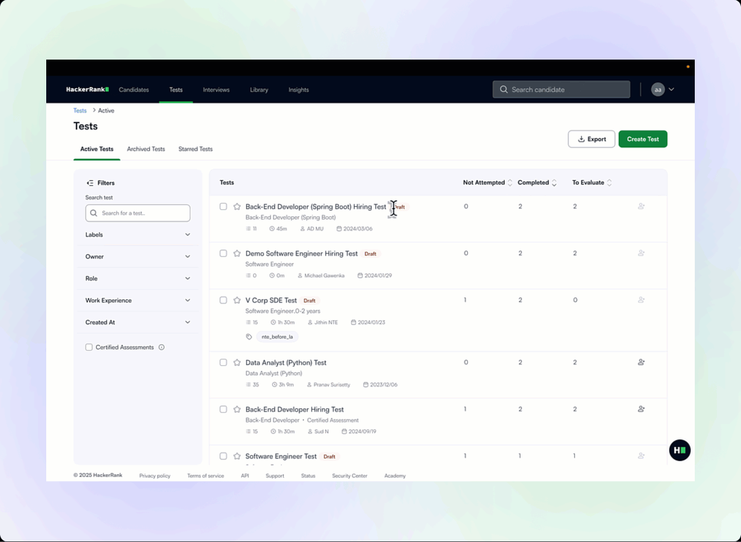Open the Terms of service footer link
The image size is (741, 542).
coord(206,476)
